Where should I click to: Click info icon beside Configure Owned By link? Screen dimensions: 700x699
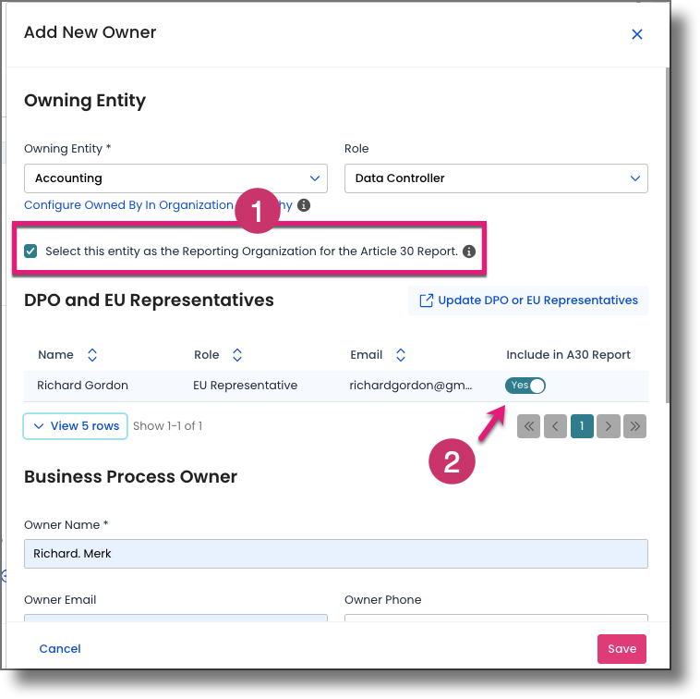[304, 205]
